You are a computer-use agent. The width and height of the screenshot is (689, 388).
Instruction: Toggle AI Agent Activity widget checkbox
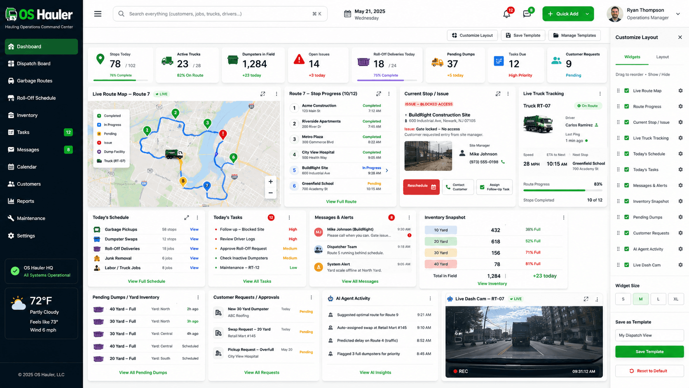click(x=627, y=249)
